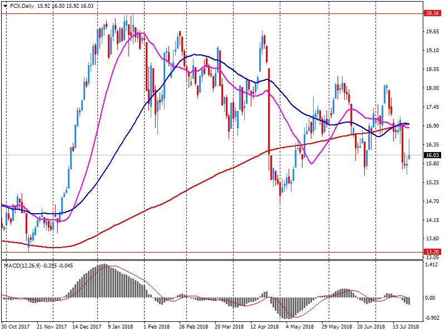Click the 20 Jun 2018 date label
This screenshot has height=333, width=445.
click(x=371, y=327)
